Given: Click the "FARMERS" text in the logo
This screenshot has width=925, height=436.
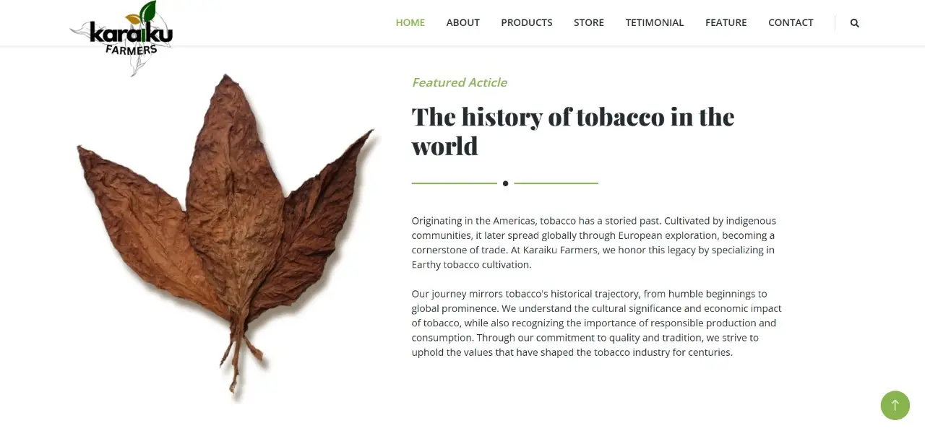Looking at the screenshot, I should [x=131, y=50].
